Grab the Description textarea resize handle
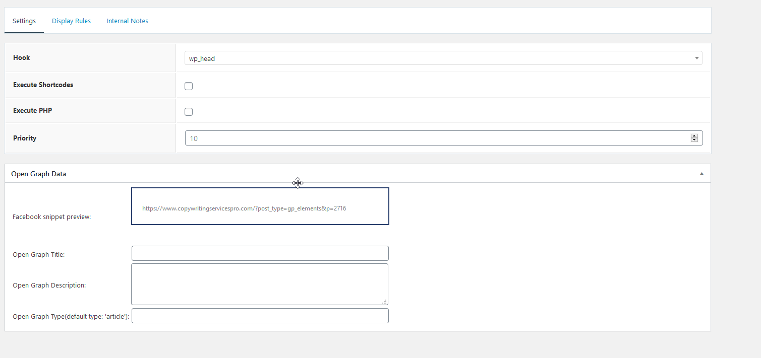Screen dimensions: 761x358 [384, 302]
